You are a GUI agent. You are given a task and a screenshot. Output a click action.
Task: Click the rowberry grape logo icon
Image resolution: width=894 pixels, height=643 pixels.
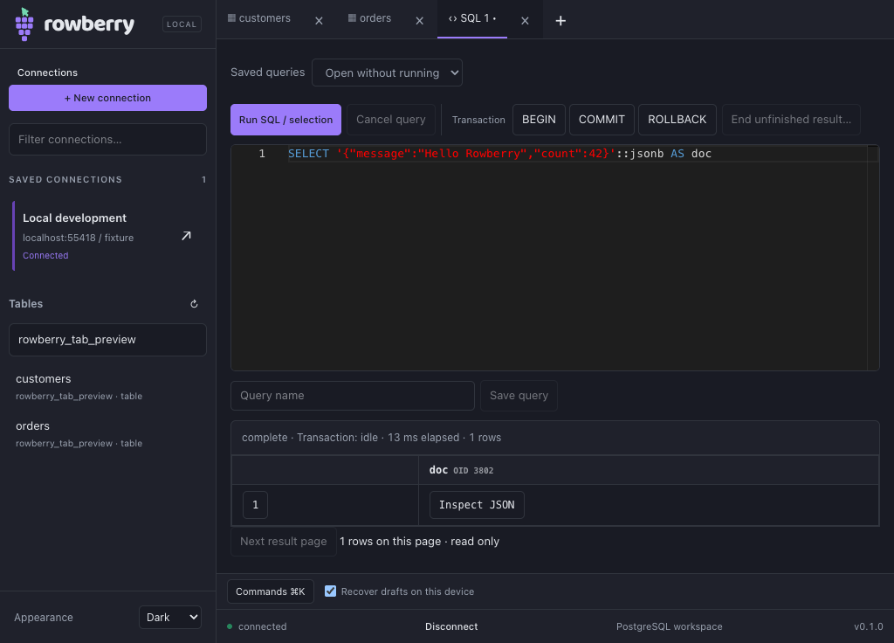coord(24,24)
